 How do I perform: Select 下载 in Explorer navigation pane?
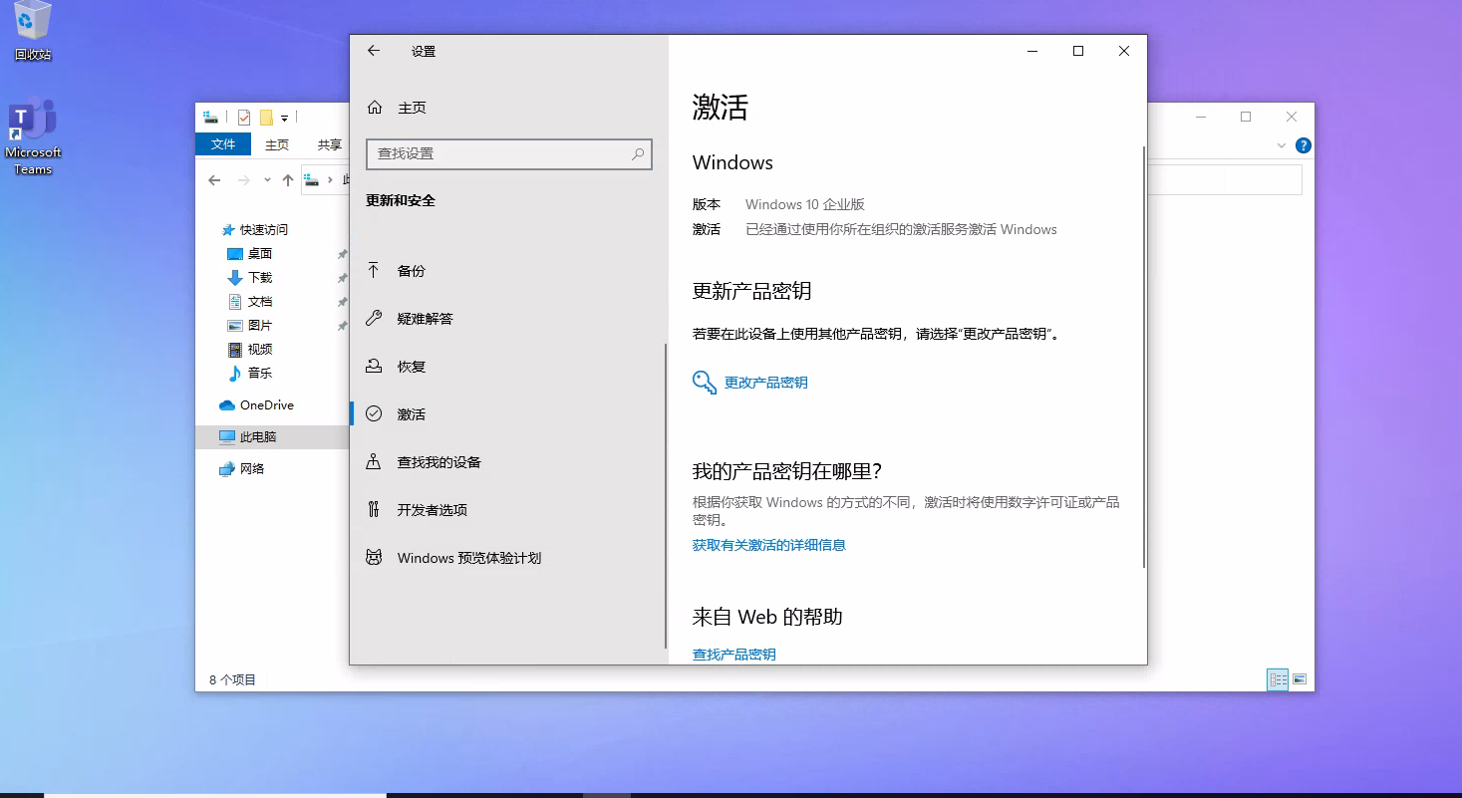click(x=260, y=277)
